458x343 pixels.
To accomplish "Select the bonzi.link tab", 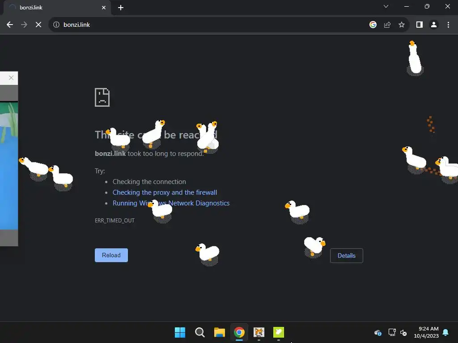I will (57, 8).
